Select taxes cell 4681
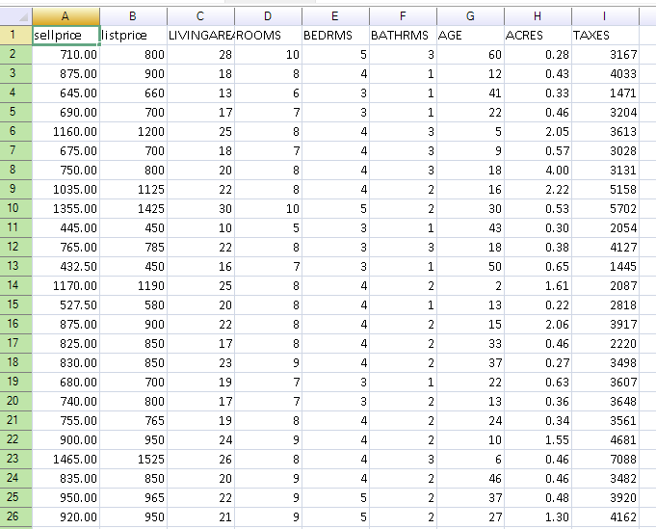 point(605,439)
